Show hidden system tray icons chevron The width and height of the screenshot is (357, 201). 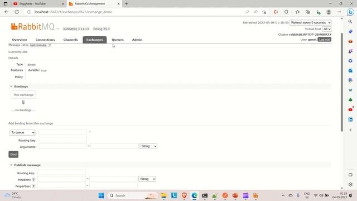click(x=283, y=195)
